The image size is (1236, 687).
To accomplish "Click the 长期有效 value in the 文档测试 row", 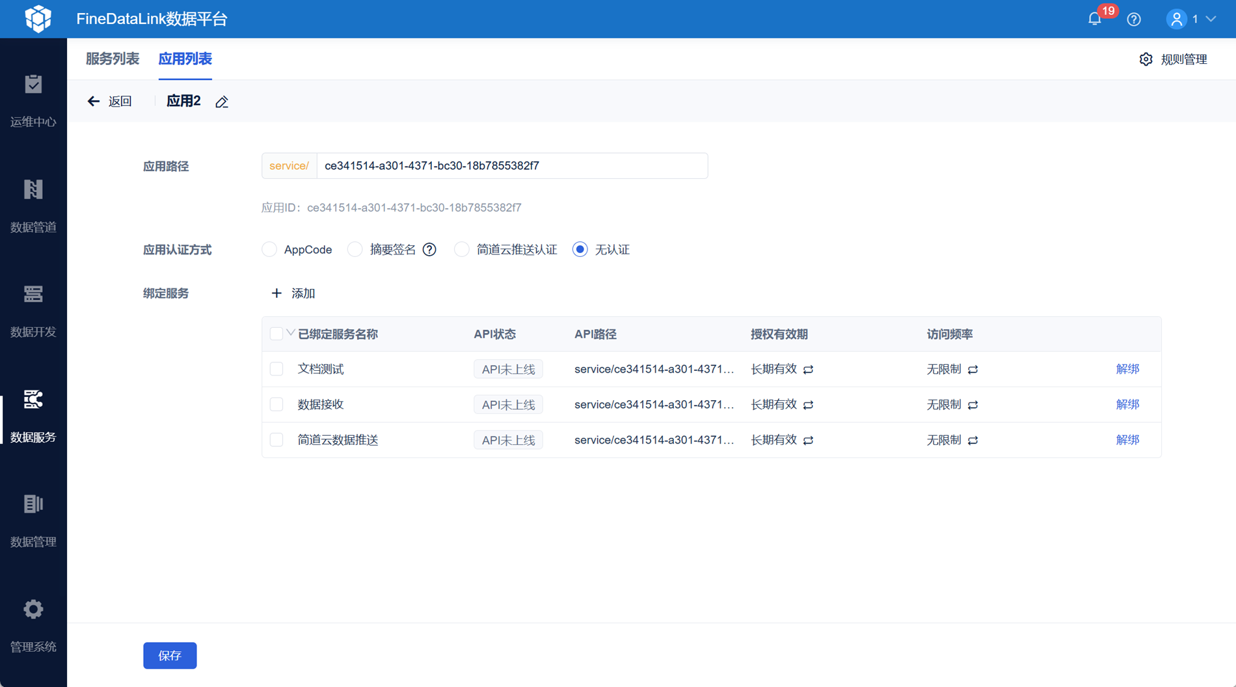I will (x=774, y=370).
